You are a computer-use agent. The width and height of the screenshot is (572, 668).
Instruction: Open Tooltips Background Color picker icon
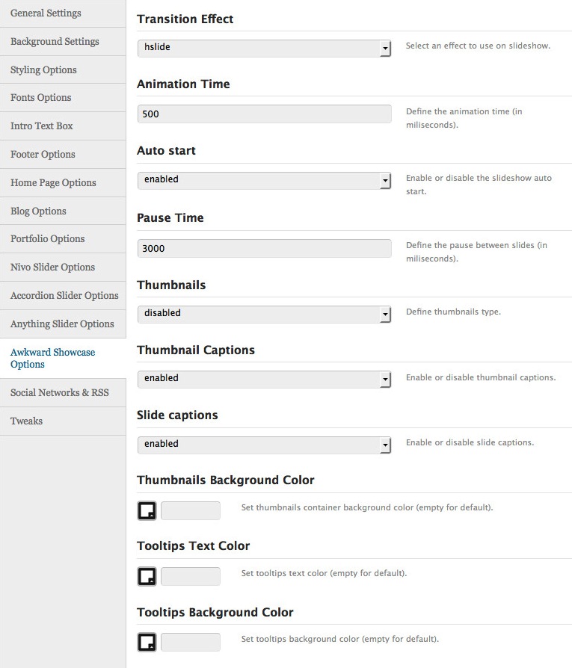tap(147, 642)
